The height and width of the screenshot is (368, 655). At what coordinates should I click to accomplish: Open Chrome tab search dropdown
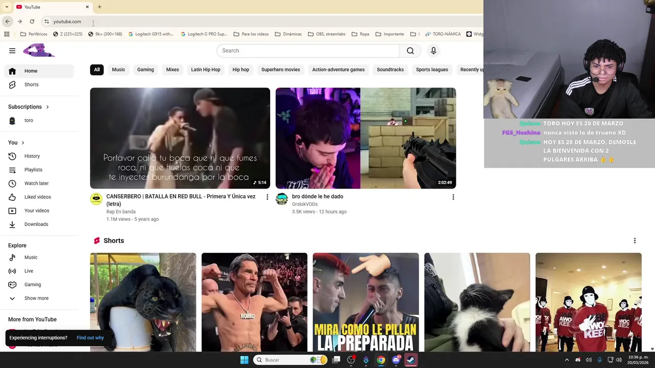point(7,7)
